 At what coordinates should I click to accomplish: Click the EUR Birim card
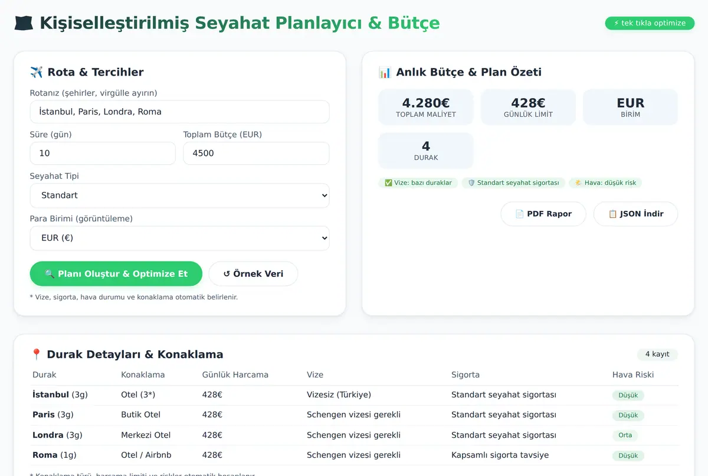[630, 107]
